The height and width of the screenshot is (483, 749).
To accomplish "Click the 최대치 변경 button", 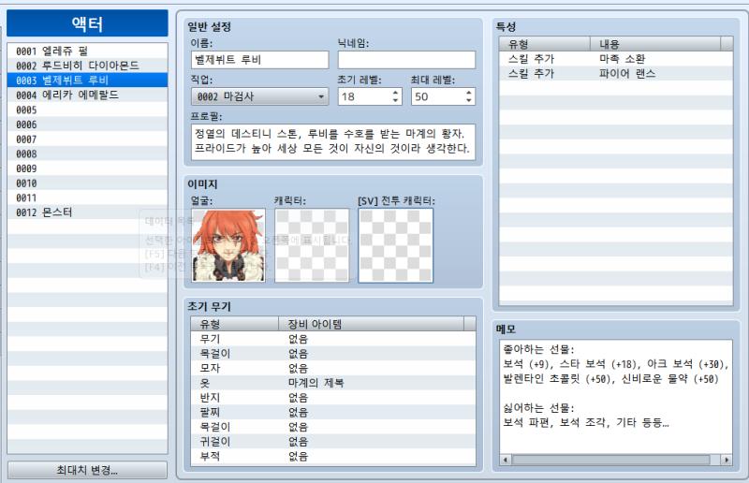I will 87,470.
